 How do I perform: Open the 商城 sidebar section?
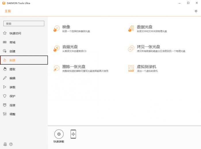24,42
